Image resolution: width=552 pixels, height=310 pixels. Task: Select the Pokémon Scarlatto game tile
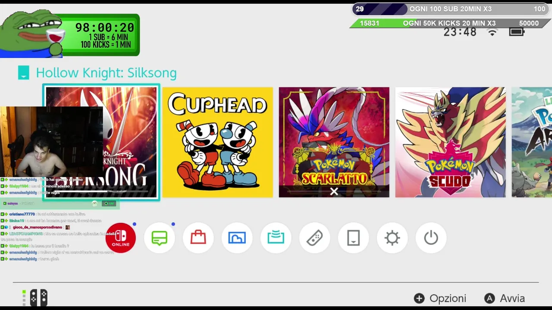(x=334, y=143)
